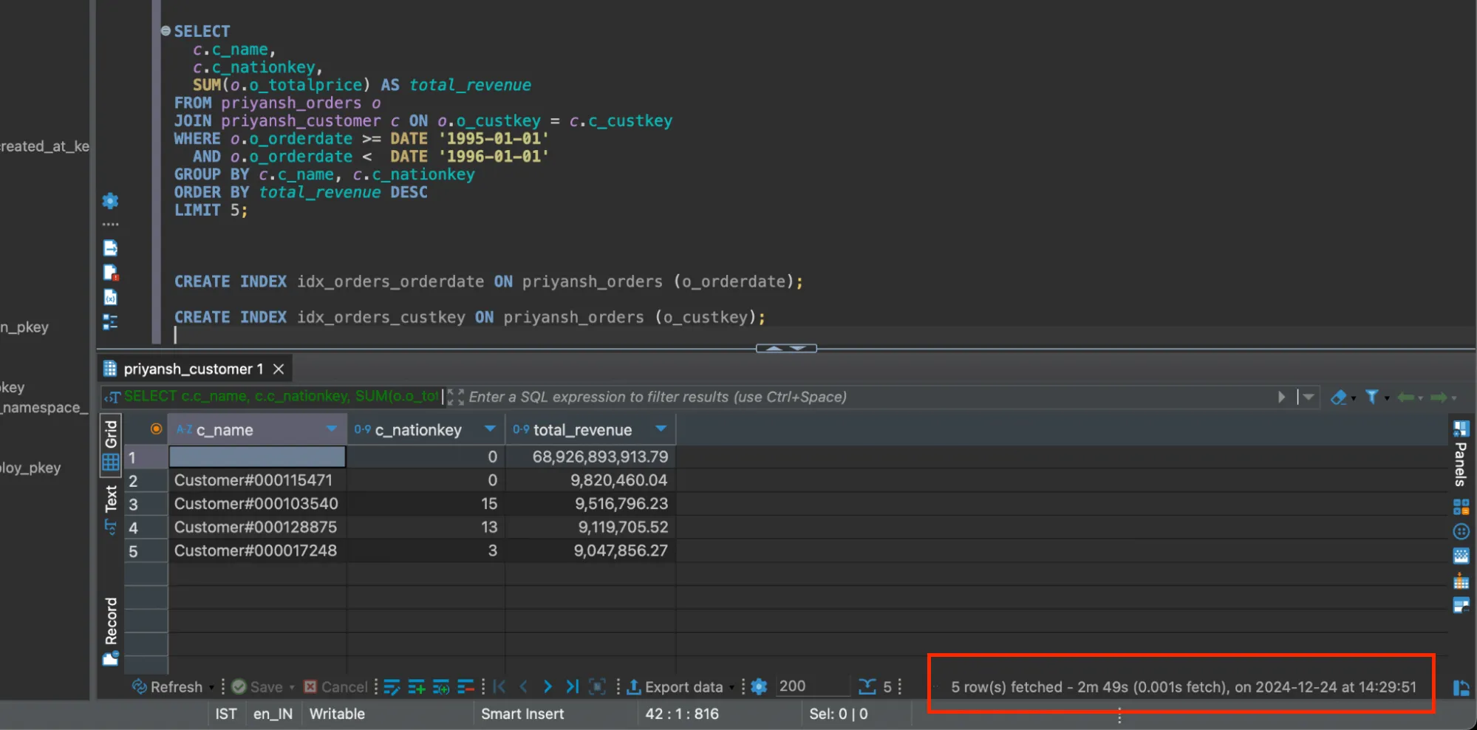Screen dimensions: 1477x730
Task: Click the editor/results maximize divider handle
Action: pos(786,348)
